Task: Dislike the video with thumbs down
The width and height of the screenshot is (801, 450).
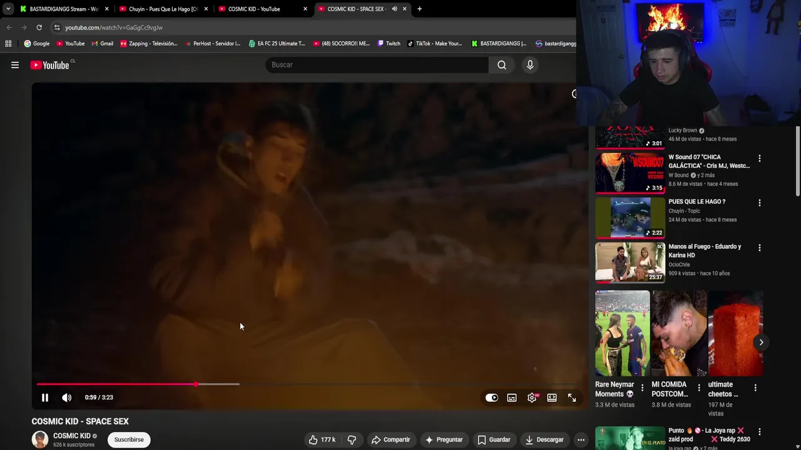Action: point(352,440)
